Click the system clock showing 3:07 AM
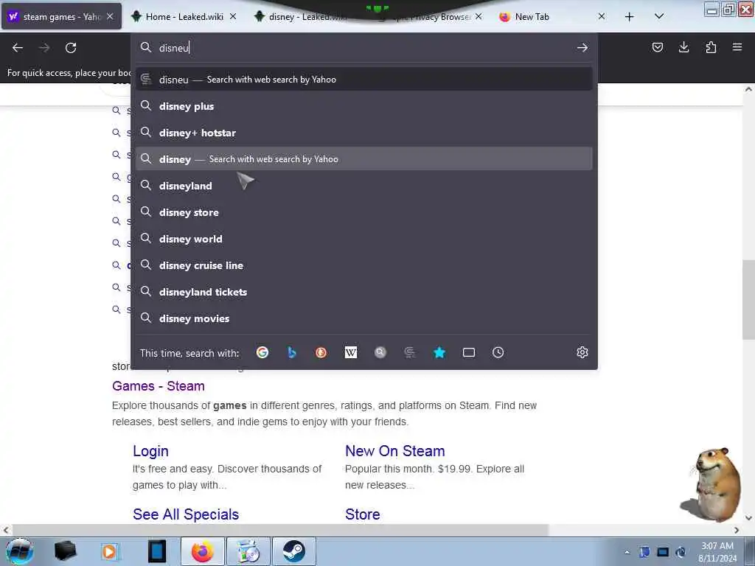Viewport: 755px width, 566px height. coord(717,552)
